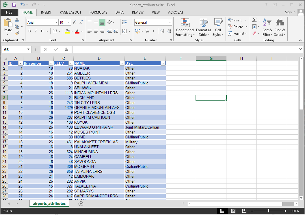Click the Add new sheet plus icon
The width and height of the screenshot is (305, 215).
(x=81, y=204)
